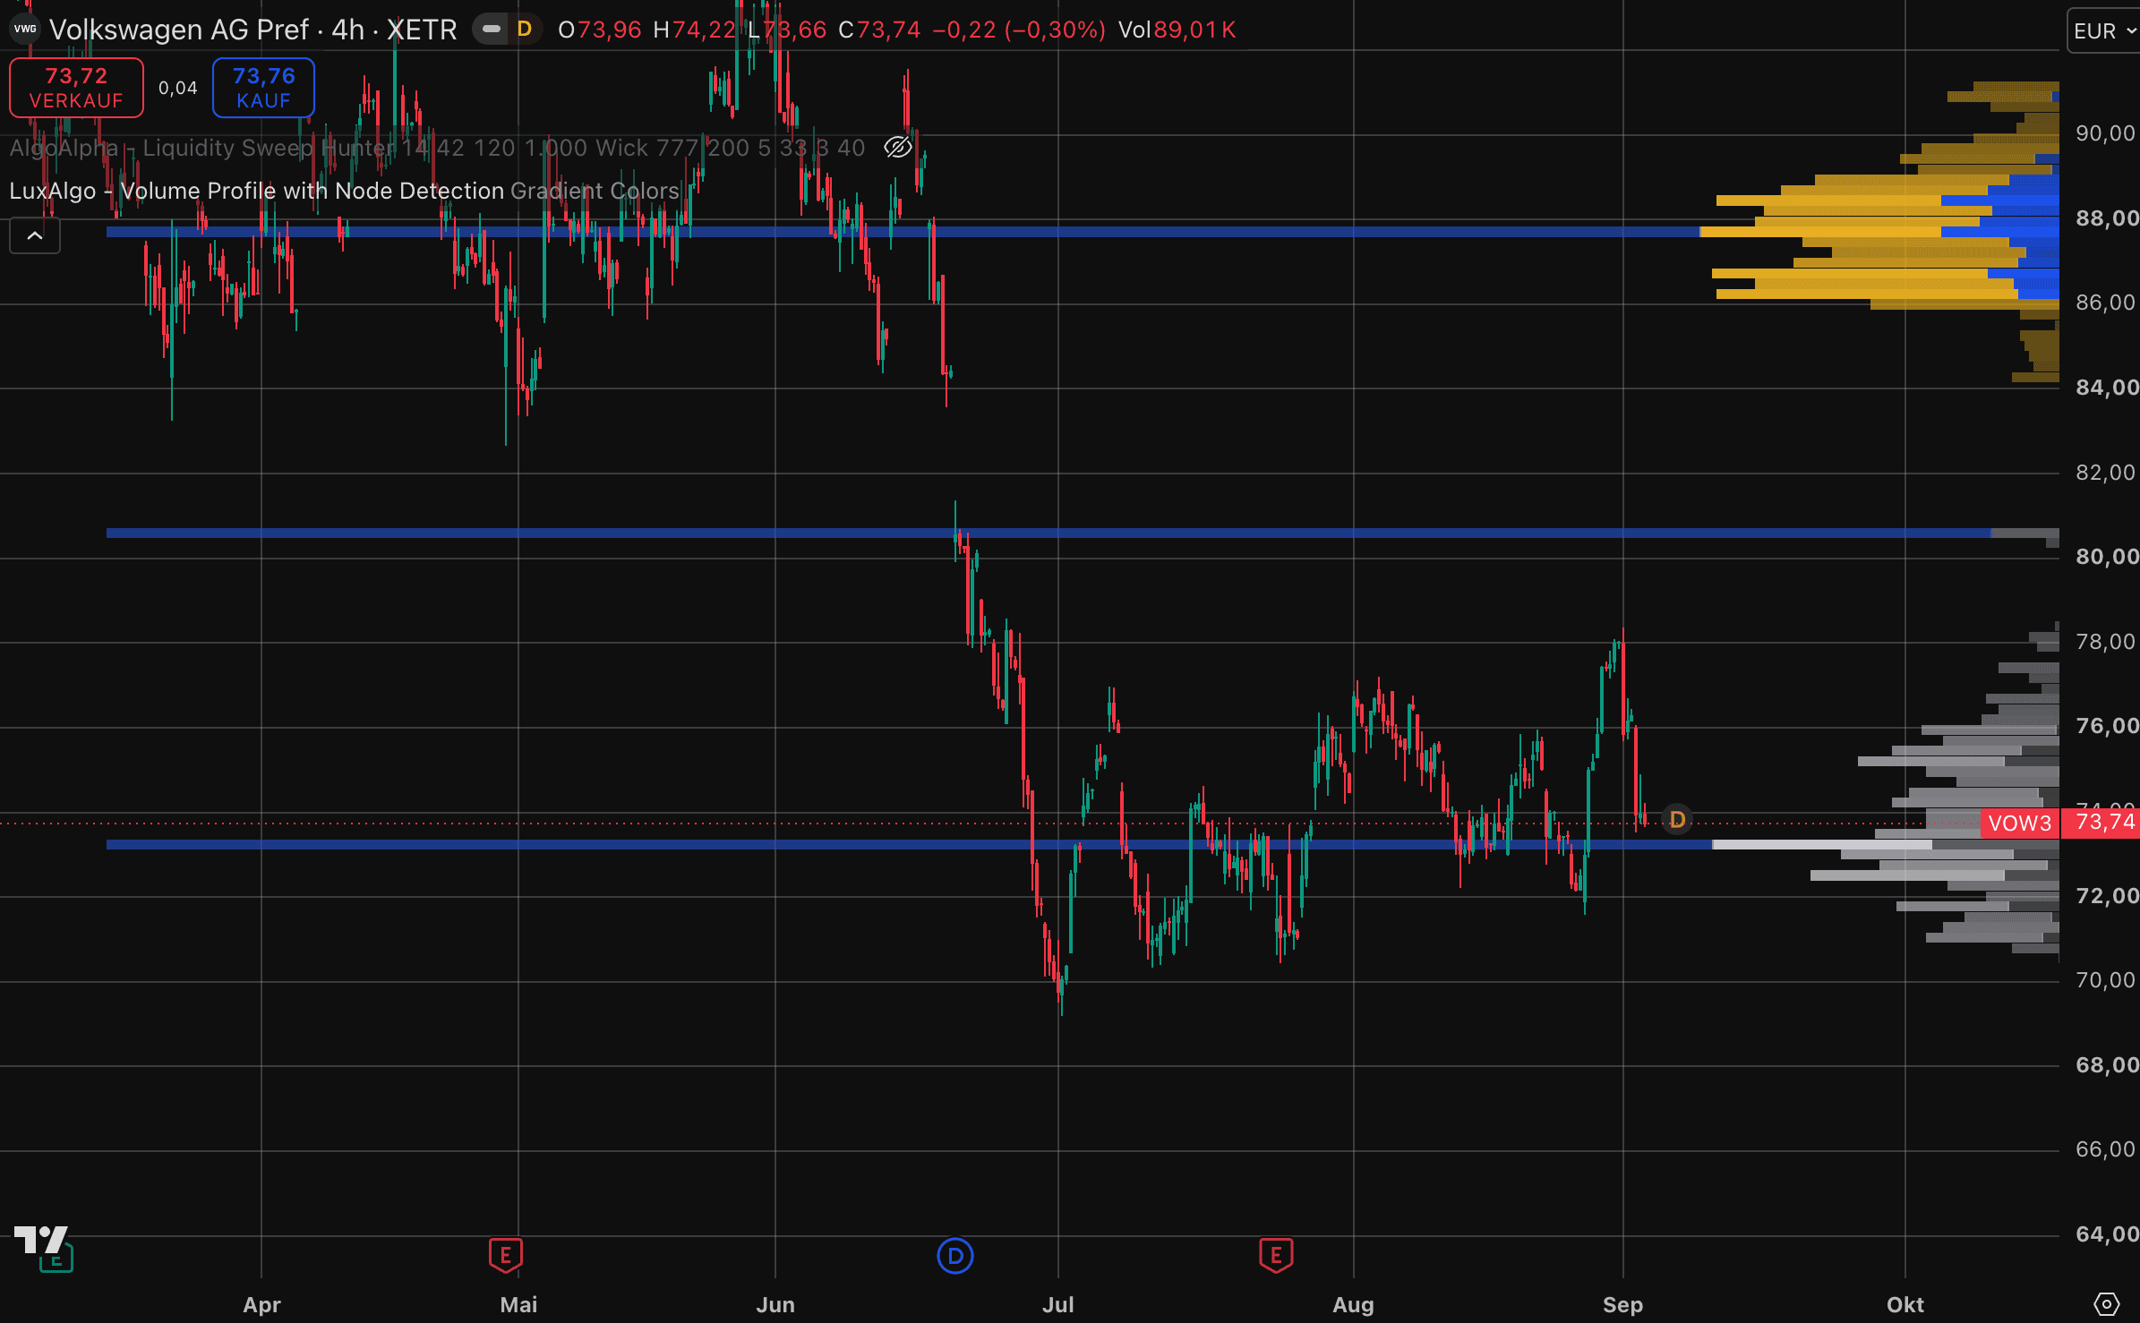Open chart settings gear on the axis corner
Screen dimensions: 2140x1323
tap(2107, 1303)
